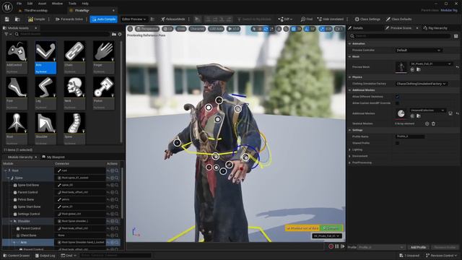
Task: Open the Diff dropdown
Action: [285, 19]
